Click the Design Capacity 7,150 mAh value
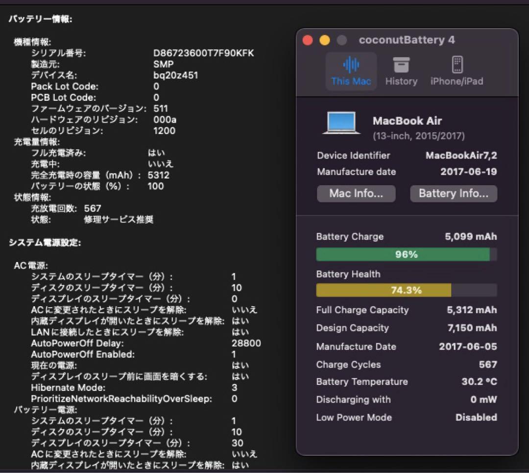 (x=471, y=328)
